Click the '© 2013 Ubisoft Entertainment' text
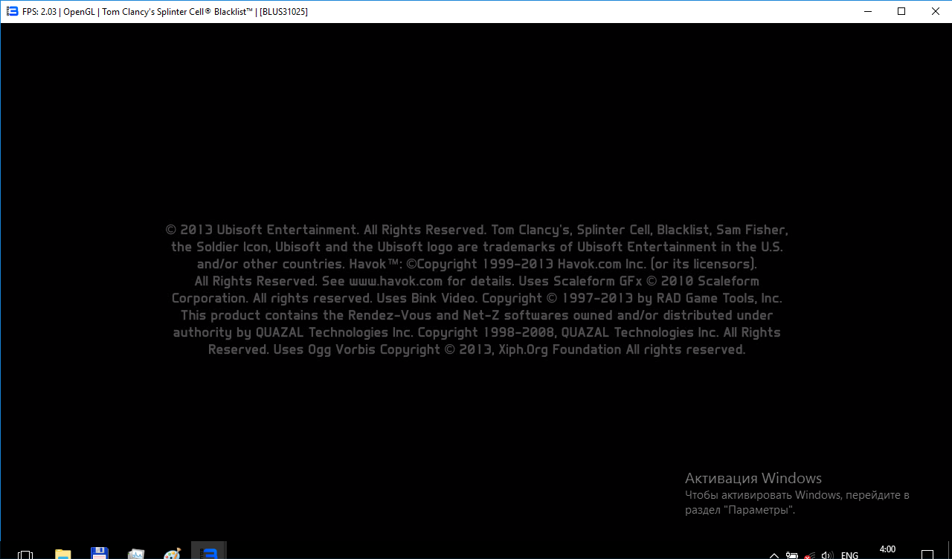The height and width of the screenshot is (559, 952). click(263, 230)
